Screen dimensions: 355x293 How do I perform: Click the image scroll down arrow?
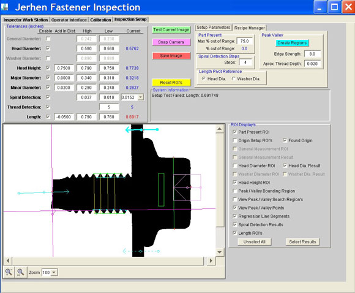click(219, 252)
